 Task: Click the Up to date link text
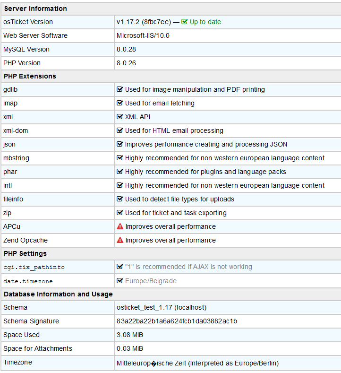pyautogui.click(x=205, y=22)
